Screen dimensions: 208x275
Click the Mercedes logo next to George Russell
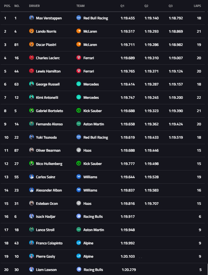point(79,84)
